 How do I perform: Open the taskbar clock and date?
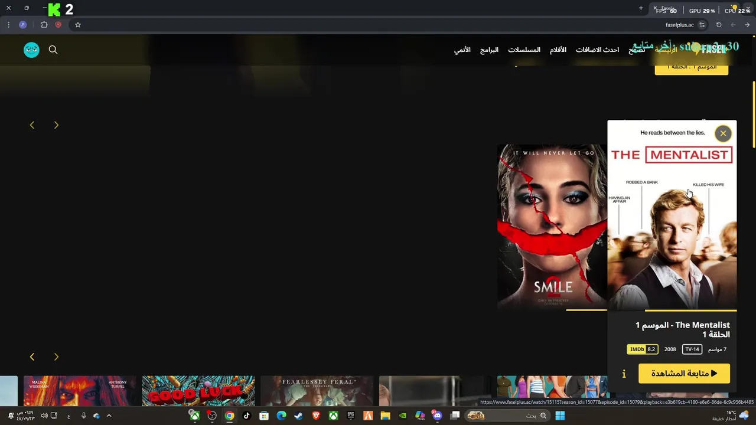[x=25, y=416]
